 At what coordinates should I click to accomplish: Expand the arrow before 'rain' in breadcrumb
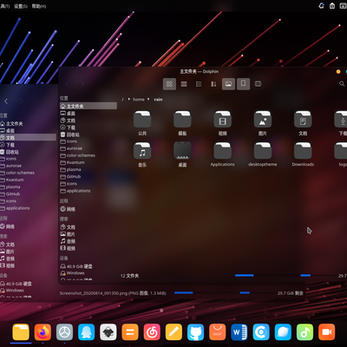pyautogui.click(x=148, y=99)
